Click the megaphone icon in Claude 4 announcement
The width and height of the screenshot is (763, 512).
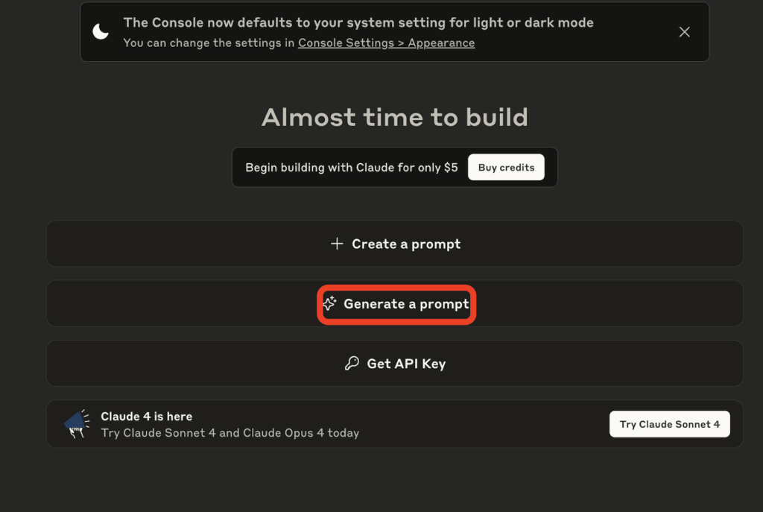click(x=77, y=424)
